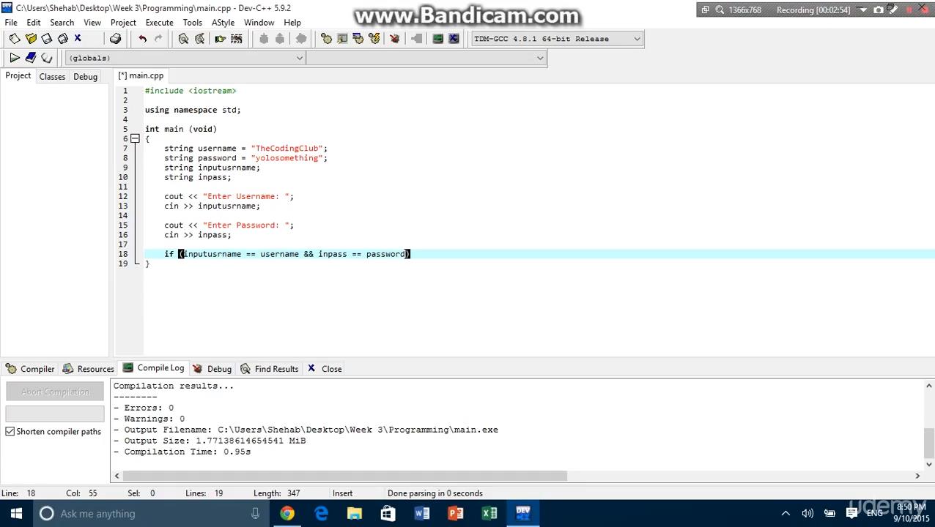935x527 pixels.
Task: Click the Find magnifier toolbar icon
Action: point(183,39)
